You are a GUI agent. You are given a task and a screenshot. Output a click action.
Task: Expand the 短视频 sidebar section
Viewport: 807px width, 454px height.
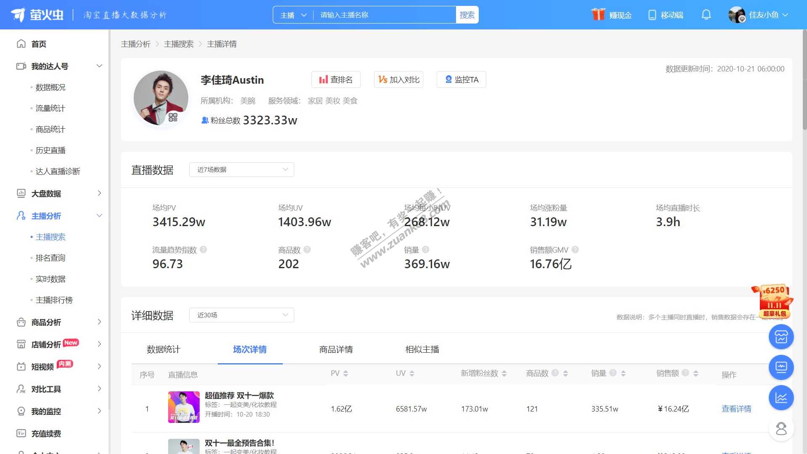(x=99, y=367)
